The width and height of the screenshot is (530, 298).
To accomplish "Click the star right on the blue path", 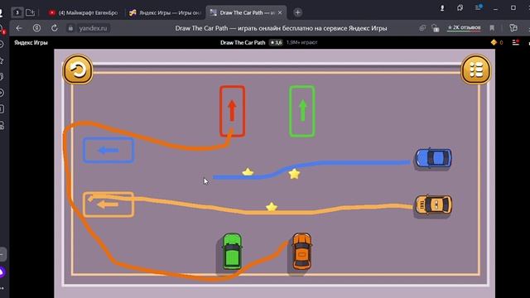I will [x=294, y=174].
